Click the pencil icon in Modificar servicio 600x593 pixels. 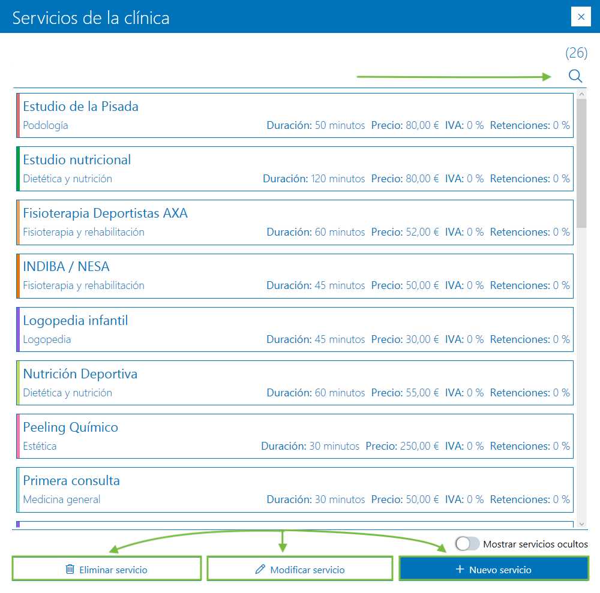point(260,569)
